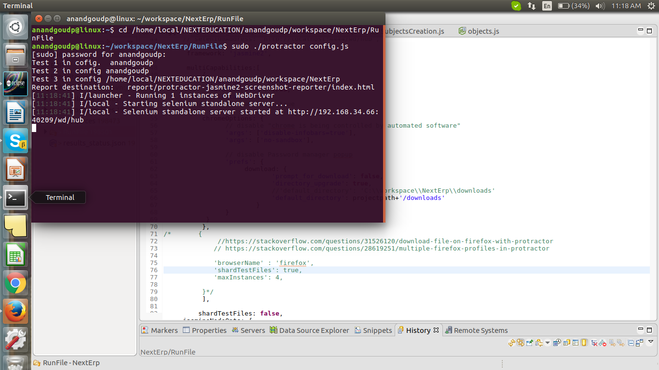The height and width of the screenshot is (370, 659).
Task: Open the History View Menu triangle
Action: point(651,342)
